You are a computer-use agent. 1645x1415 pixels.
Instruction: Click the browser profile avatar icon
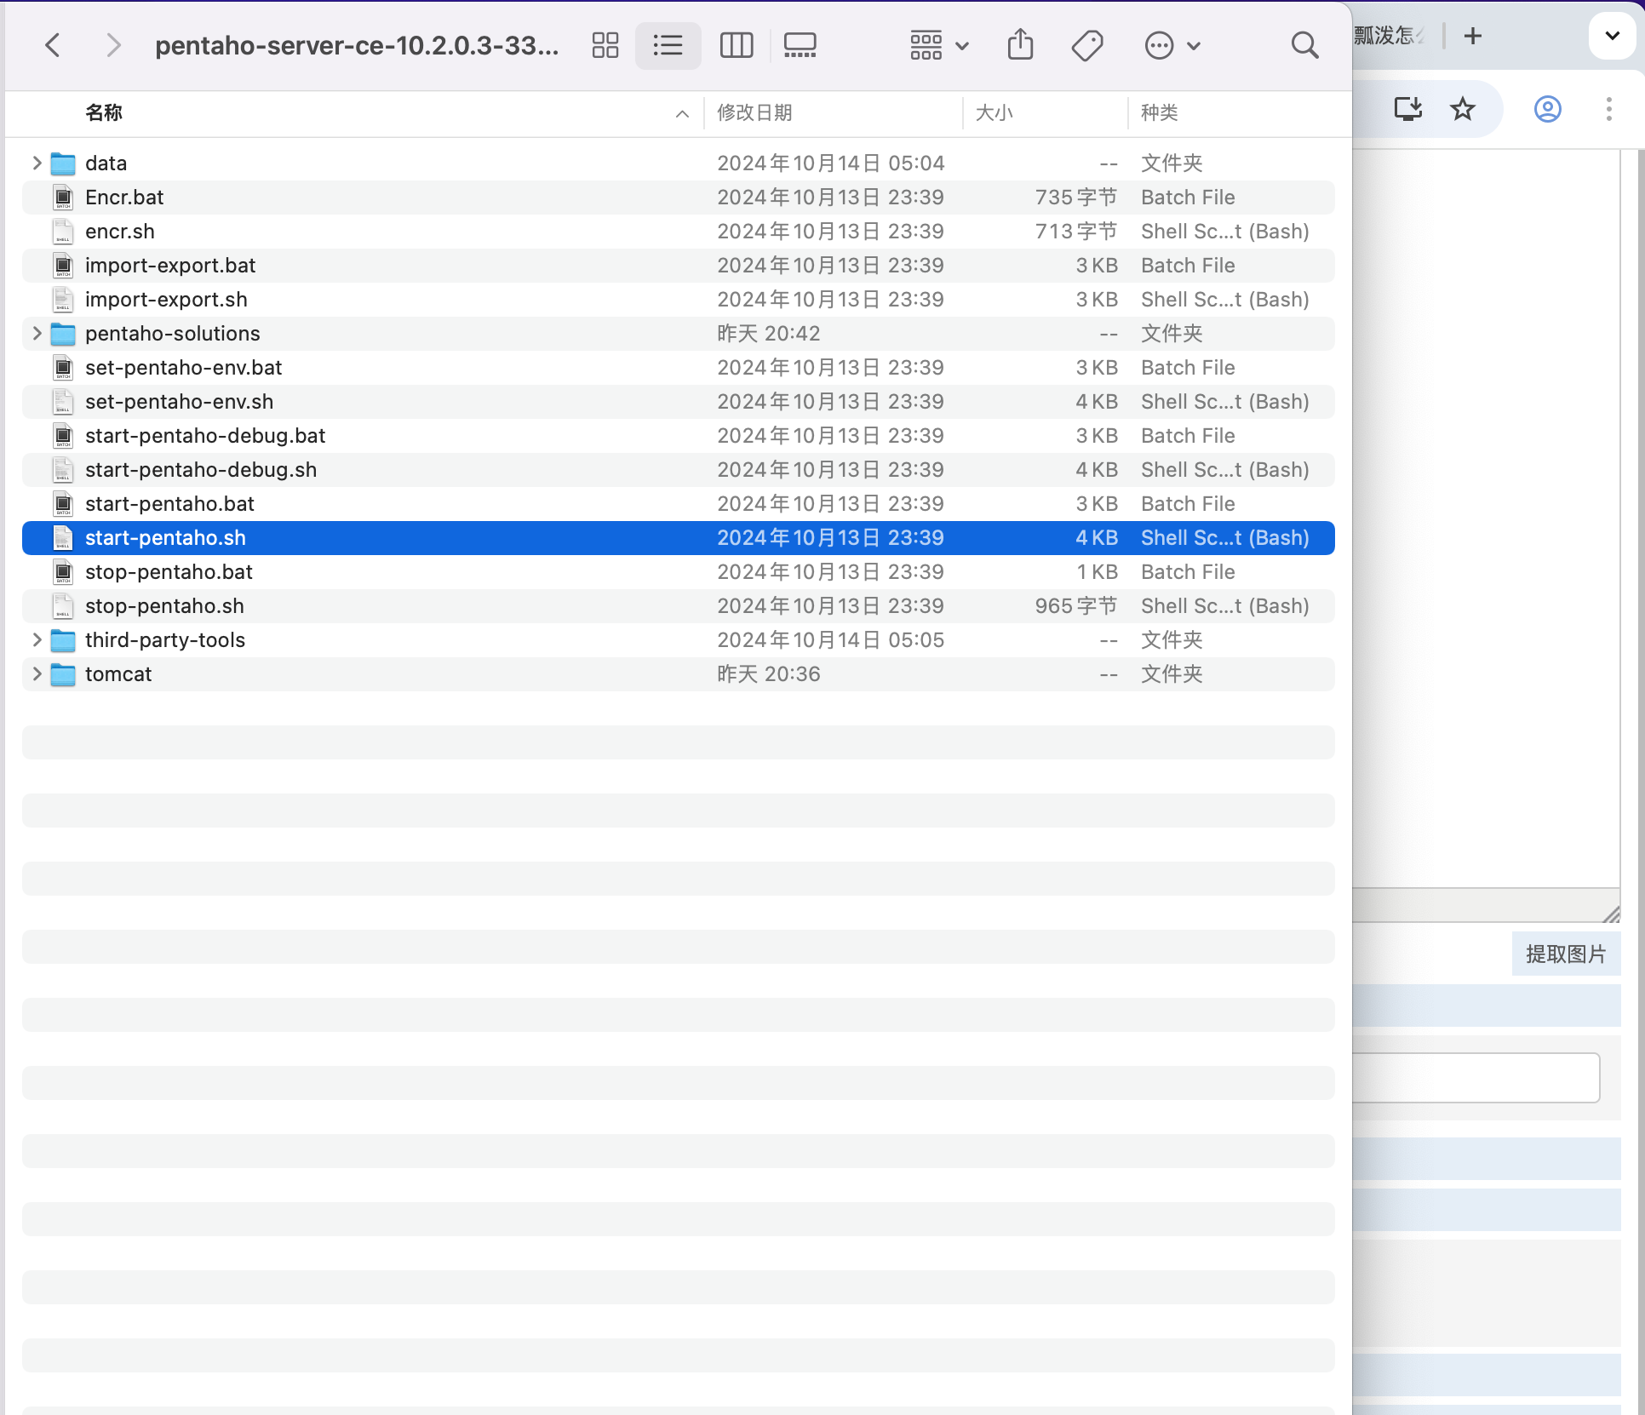tap(1547, 109)
